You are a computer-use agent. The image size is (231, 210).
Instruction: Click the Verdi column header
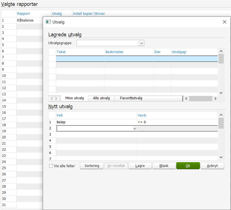[177, 115]
